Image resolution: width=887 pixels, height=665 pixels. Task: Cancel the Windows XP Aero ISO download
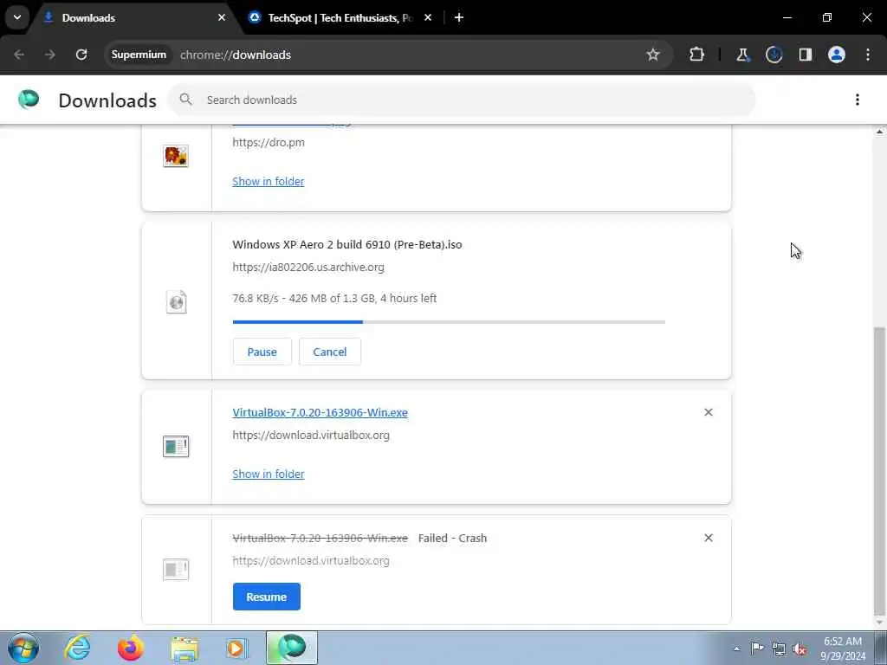(330, 352)
